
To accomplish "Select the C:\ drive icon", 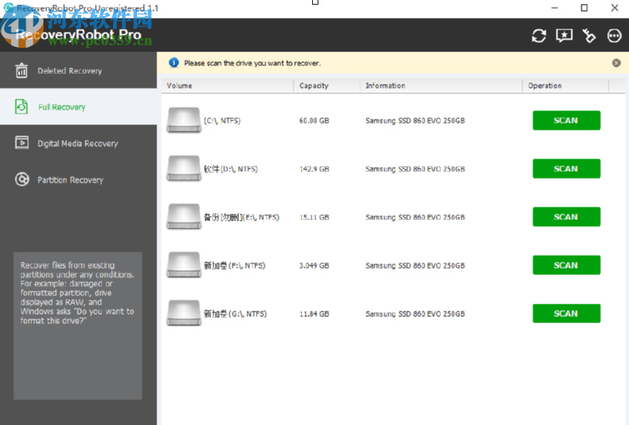I will pyautogui.click(x=184, y=120).
